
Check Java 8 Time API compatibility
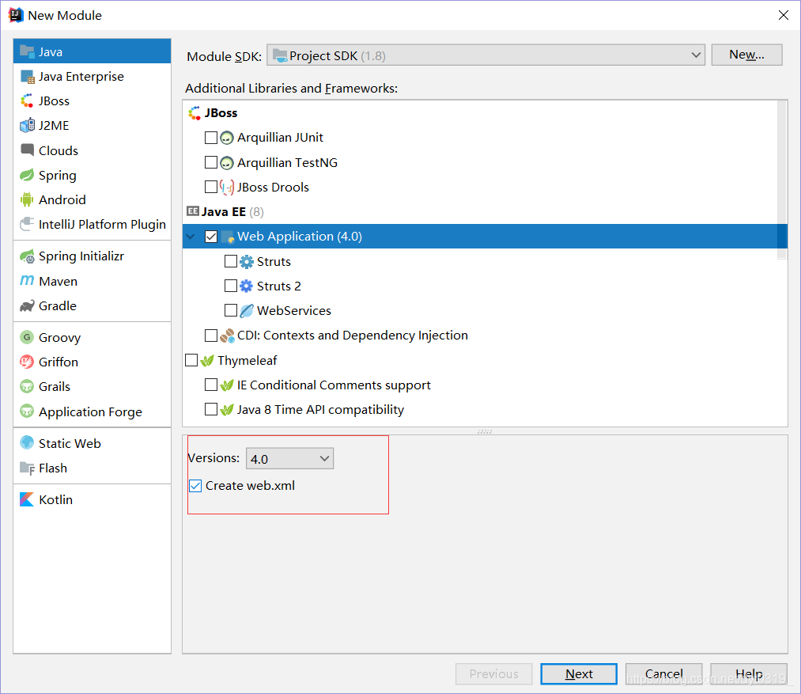[x=210, y=409]
